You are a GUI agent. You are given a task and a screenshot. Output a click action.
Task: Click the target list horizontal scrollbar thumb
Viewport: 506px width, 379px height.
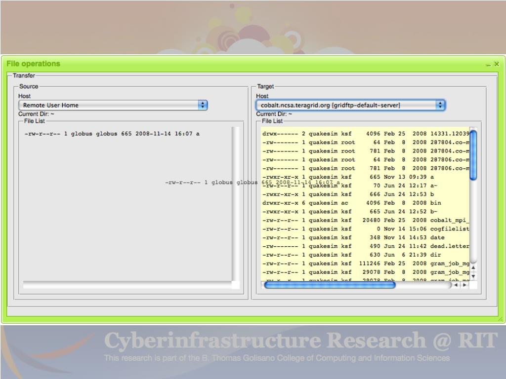330,285
